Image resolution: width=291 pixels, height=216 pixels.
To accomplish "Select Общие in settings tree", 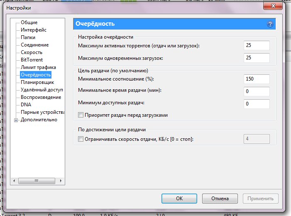I will (29, 22).
